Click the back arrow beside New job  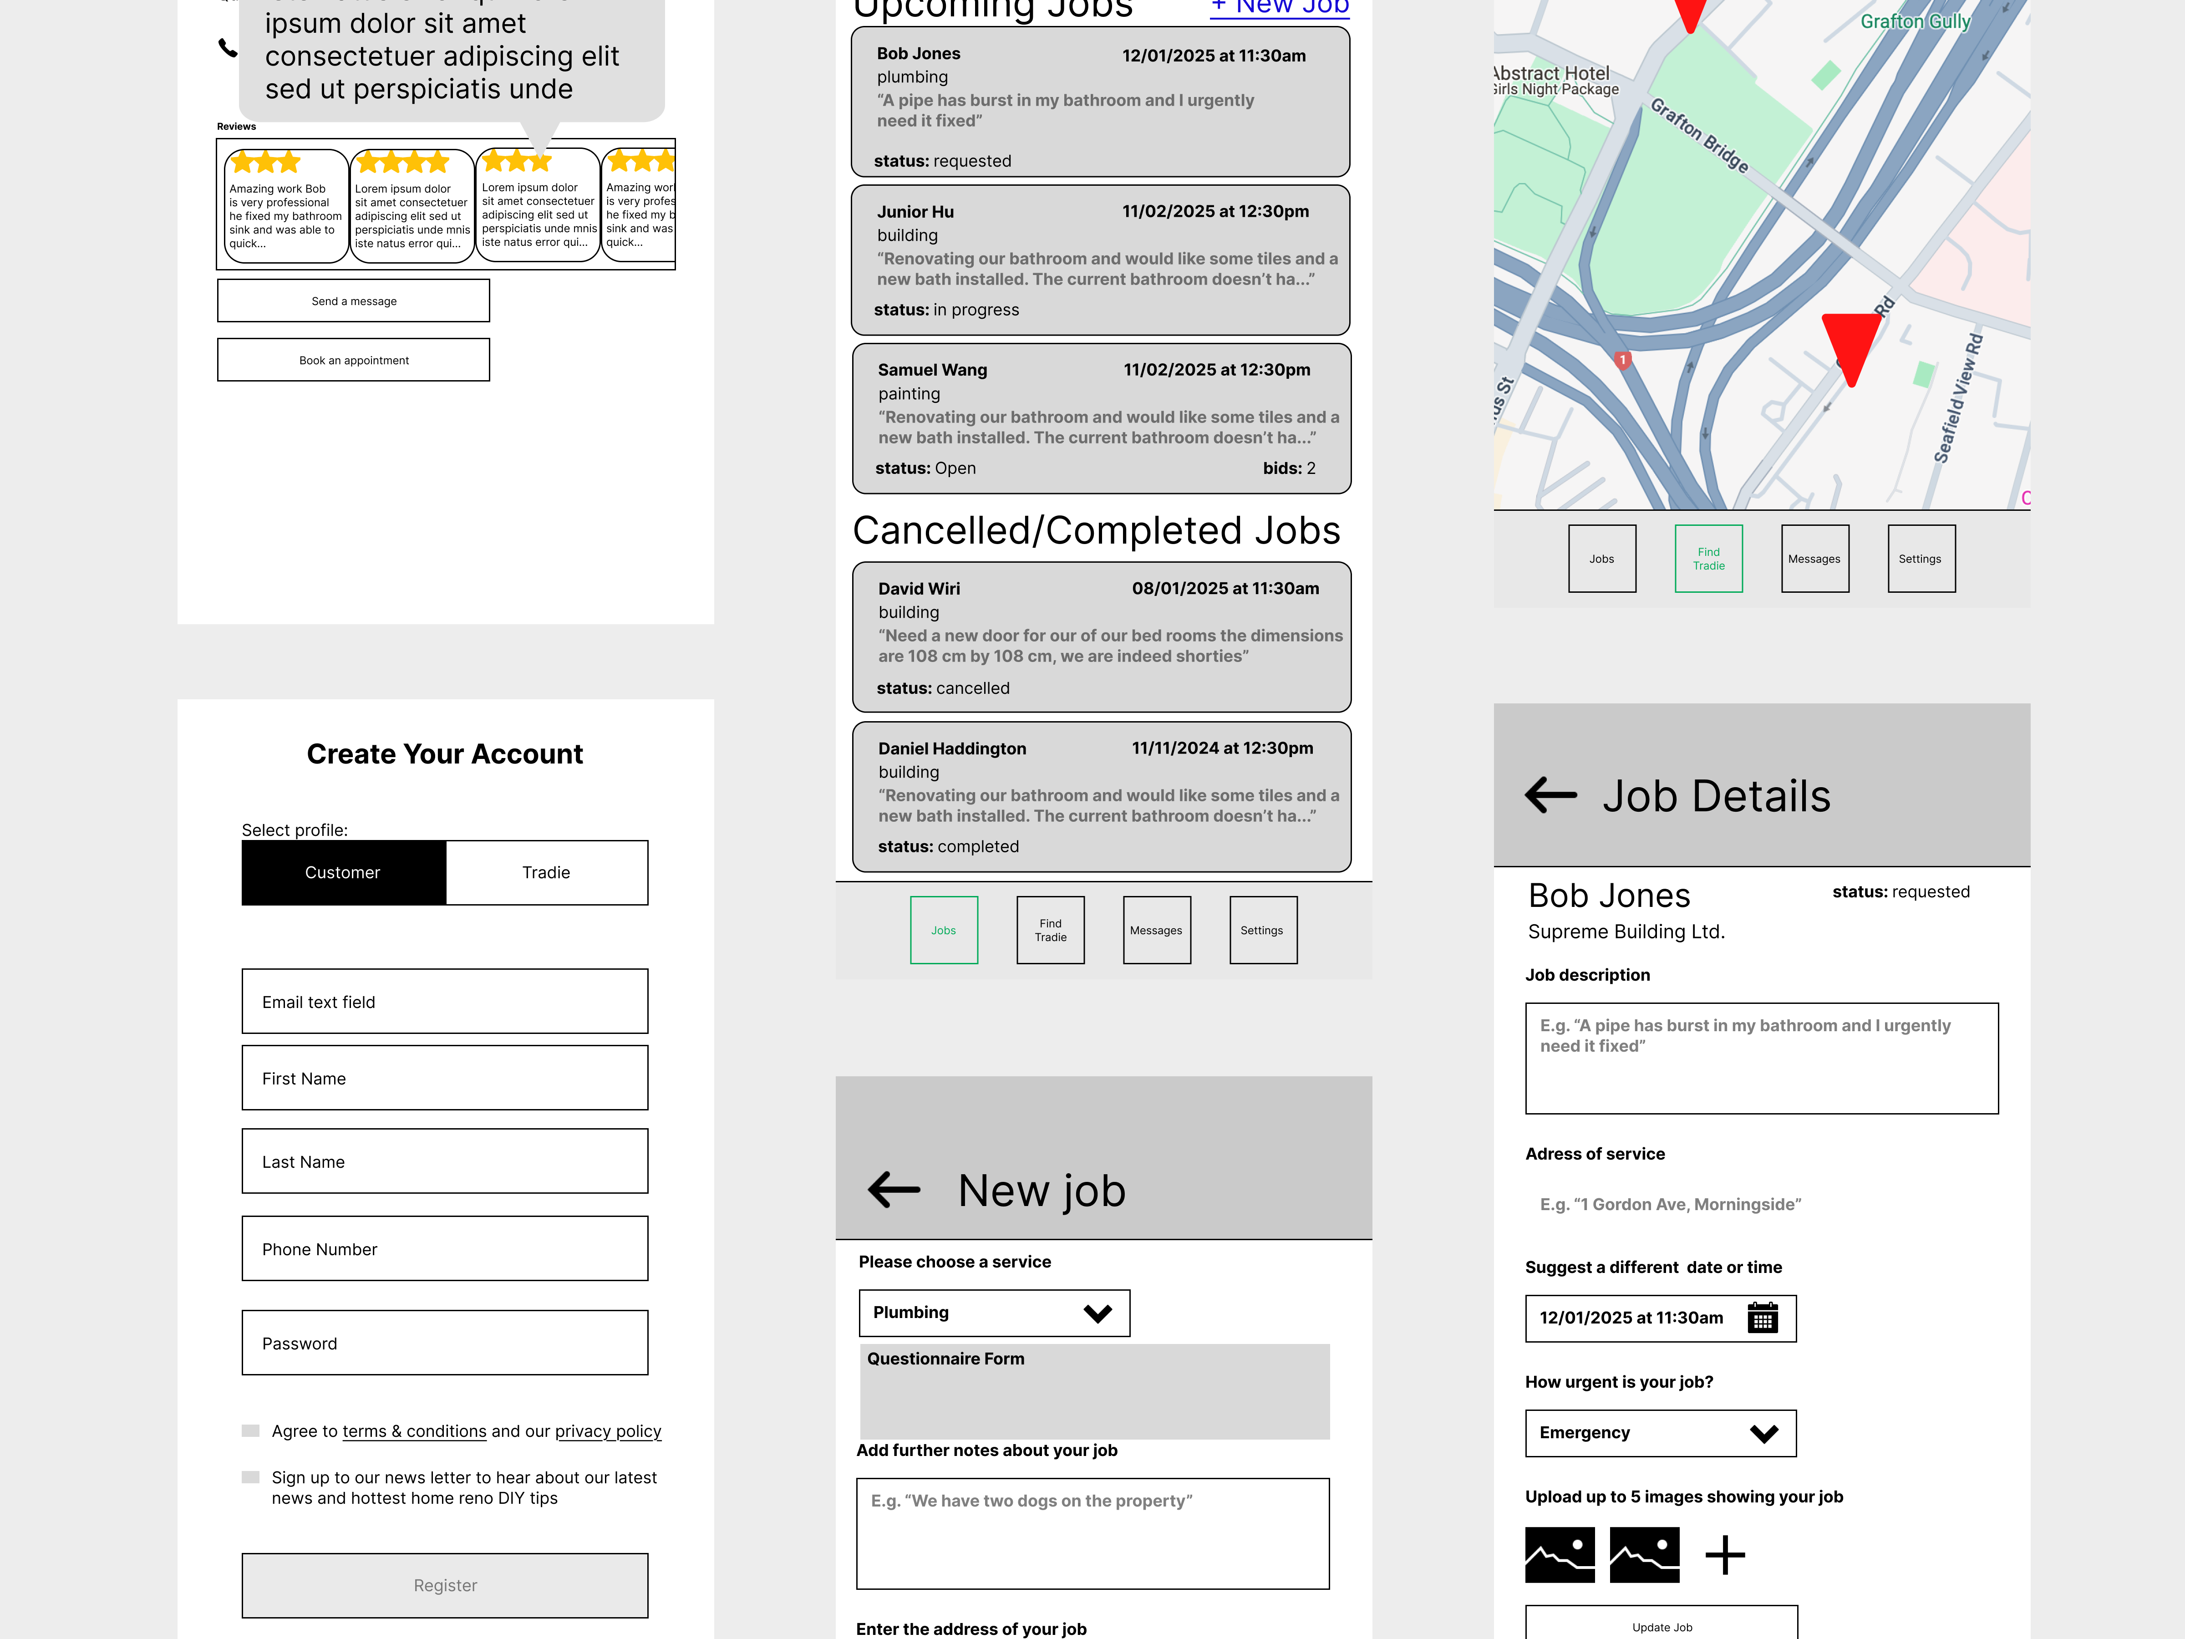[x=893, y=1190]
